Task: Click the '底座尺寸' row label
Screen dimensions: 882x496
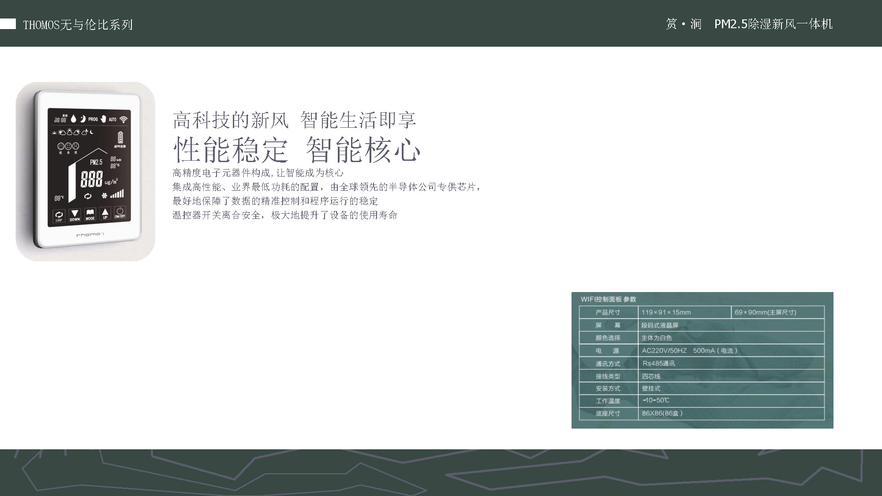Action: coord(608,414)
